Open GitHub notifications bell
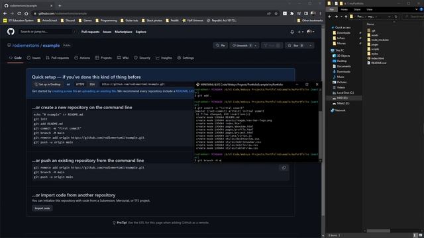The height and width of the screenshot is (238, 424). (x=292, y=32)
